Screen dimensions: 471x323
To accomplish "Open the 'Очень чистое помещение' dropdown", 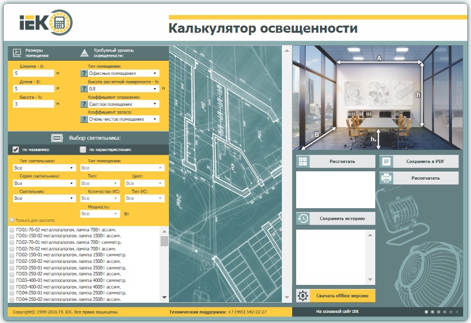I will [x=123, y=119].
